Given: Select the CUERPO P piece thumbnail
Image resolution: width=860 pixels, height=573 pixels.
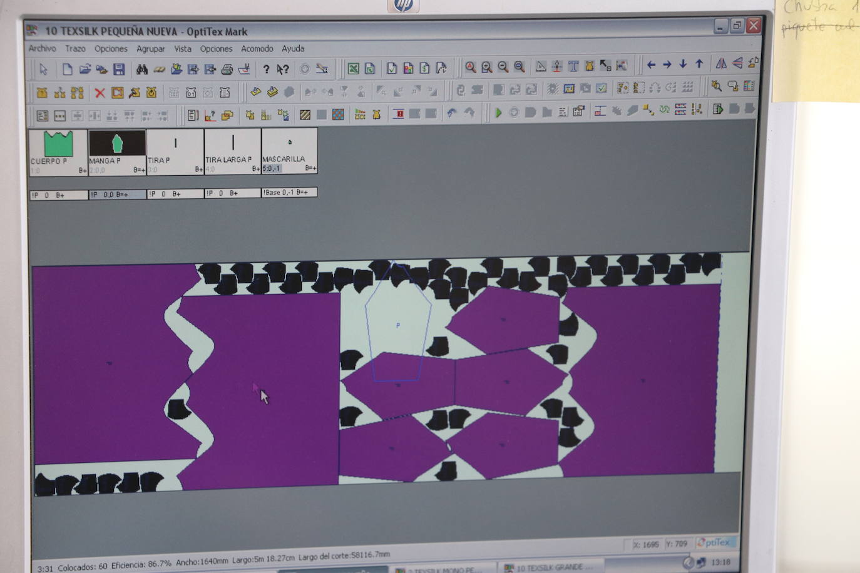Looking at the screenshot, I should [x=58, y=152].
